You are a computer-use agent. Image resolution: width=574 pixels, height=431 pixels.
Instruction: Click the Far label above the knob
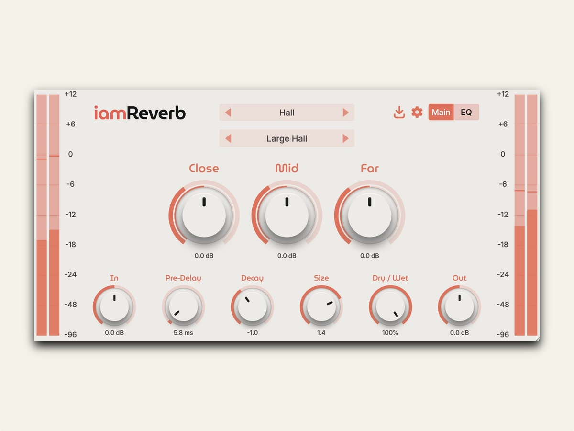(370, 169)
